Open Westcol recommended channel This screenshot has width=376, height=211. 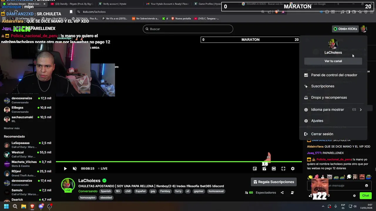[x=28, y=154]
